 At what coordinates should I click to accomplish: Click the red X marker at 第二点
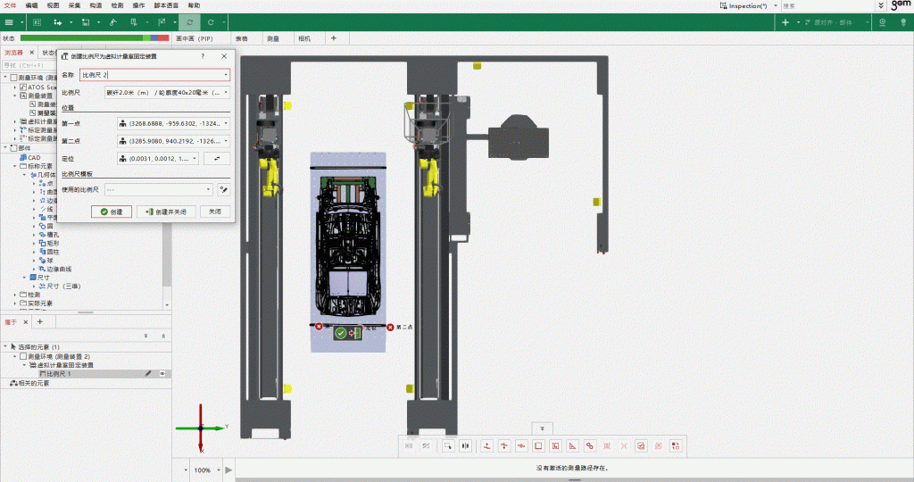(x=391, y=328)
